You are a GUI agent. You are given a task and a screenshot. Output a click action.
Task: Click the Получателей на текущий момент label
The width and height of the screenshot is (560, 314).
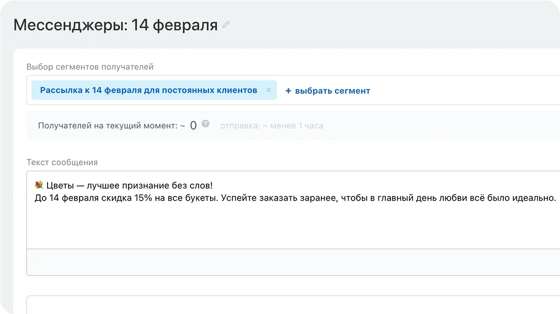111,126
